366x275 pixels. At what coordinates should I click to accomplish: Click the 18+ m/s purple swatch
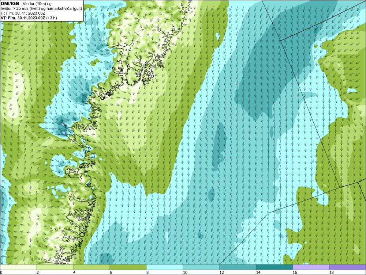[348, 267]
